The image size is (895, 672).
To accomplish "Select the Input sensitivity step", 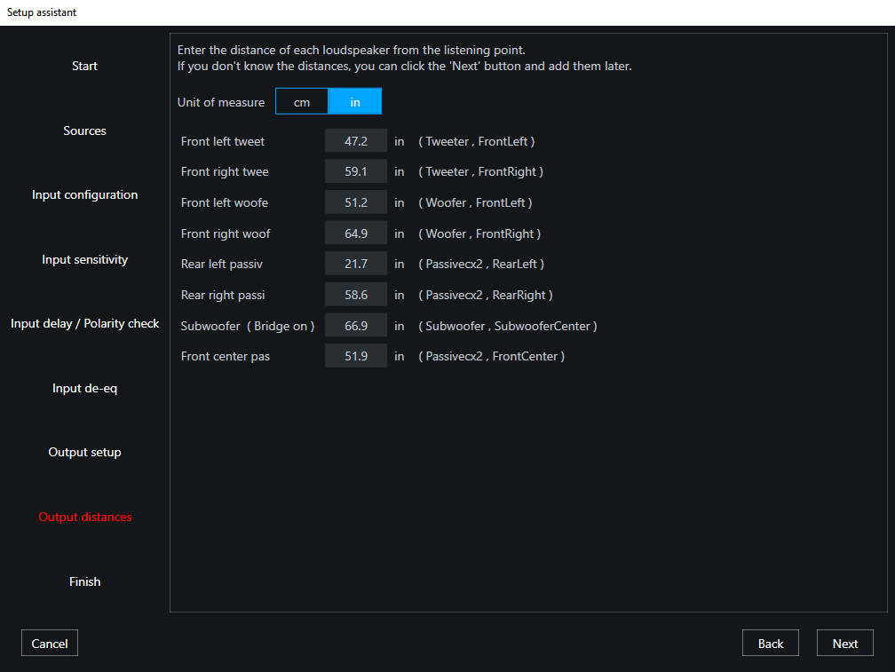I will coord(84,259).
